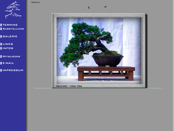Viewport: 174px width, 131px height.
Task: Open the Termine menu entry
Action: (10, 25)
